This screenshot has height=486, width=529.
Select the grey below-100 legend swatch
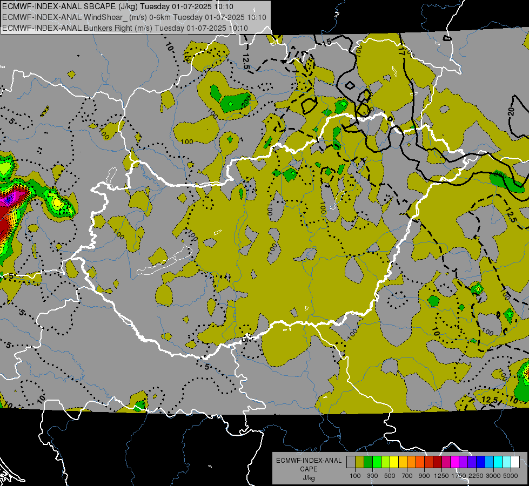[351, 462]
